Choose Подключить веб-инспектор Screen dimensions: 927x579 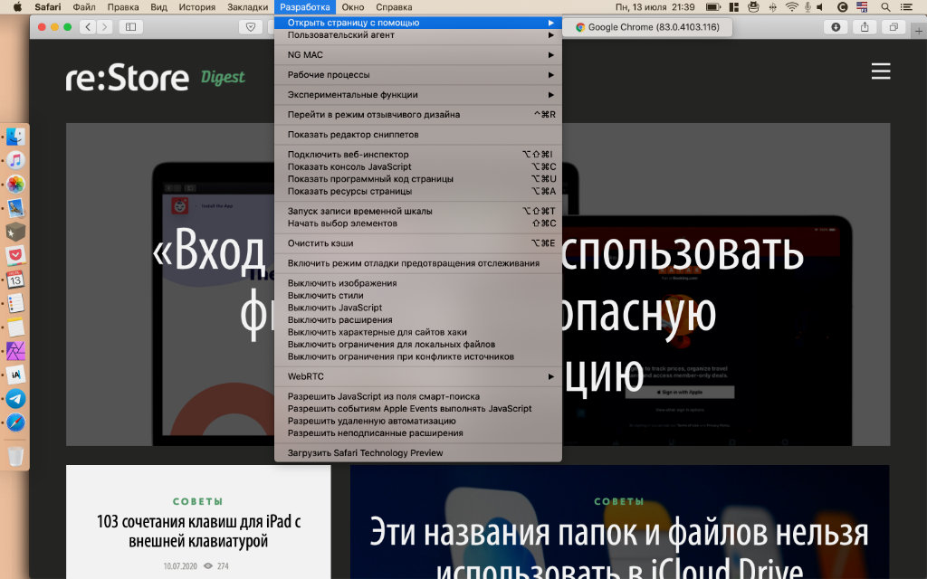coord(418,154)
